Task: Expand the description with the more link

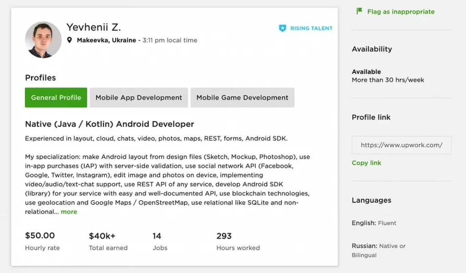Action: click(69, 212)
